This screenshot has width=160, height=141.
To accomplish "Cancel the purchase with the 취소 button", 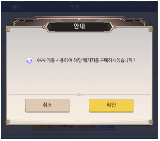I will [x=47, y=106].
